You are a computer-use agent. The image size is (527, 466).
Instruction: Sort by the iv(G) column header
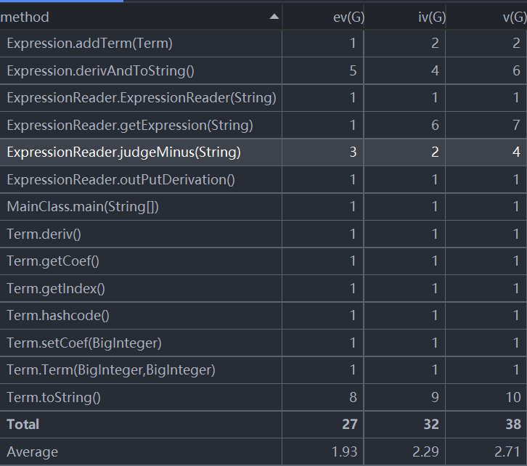pos(405,17)
